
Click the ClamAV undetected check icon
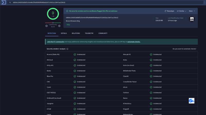coord(151,76)
